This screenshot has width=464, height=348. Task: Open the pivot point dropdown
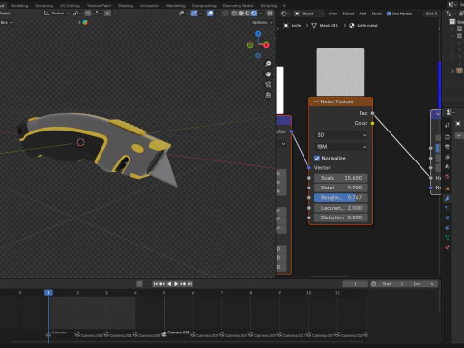click(x=77, y=14)
